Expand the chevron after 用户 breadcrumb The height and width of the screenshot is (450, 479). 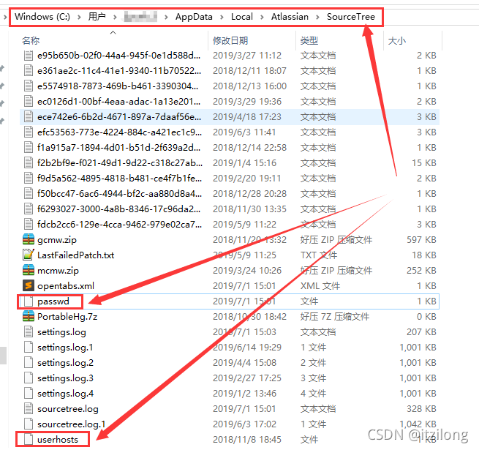coord(115,17)
